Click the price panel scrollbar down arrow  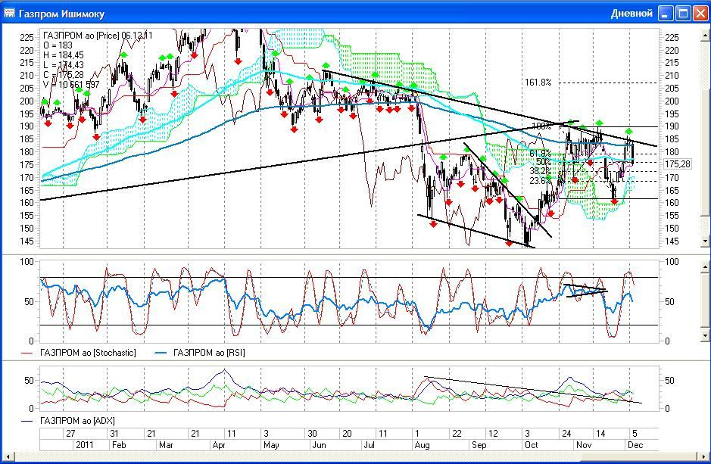click(705, 241)
